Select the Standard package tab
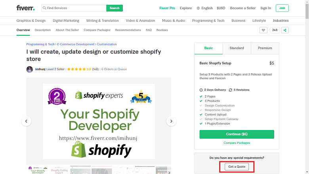 [237, 48]
